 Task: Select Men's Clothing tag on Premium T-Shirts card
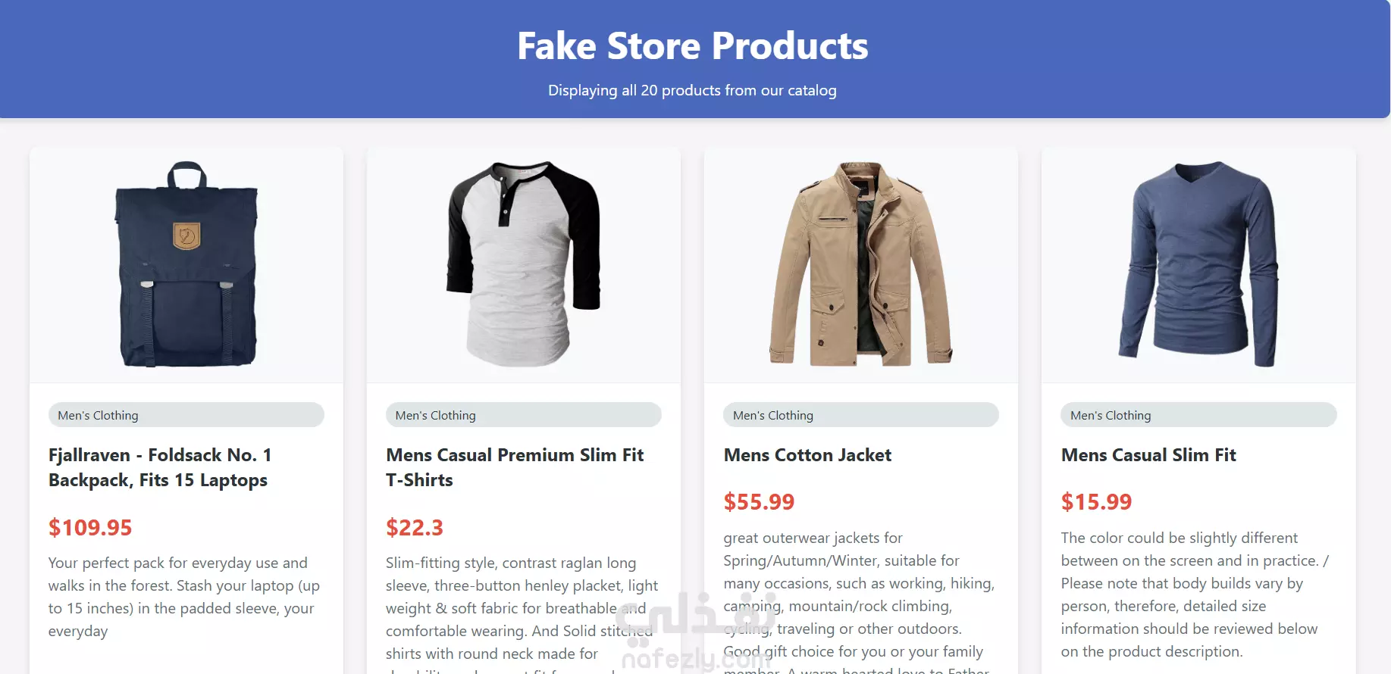524,415
